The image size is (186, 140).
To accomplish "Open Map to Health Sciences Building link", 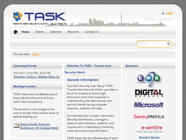I will pos(39,126).
